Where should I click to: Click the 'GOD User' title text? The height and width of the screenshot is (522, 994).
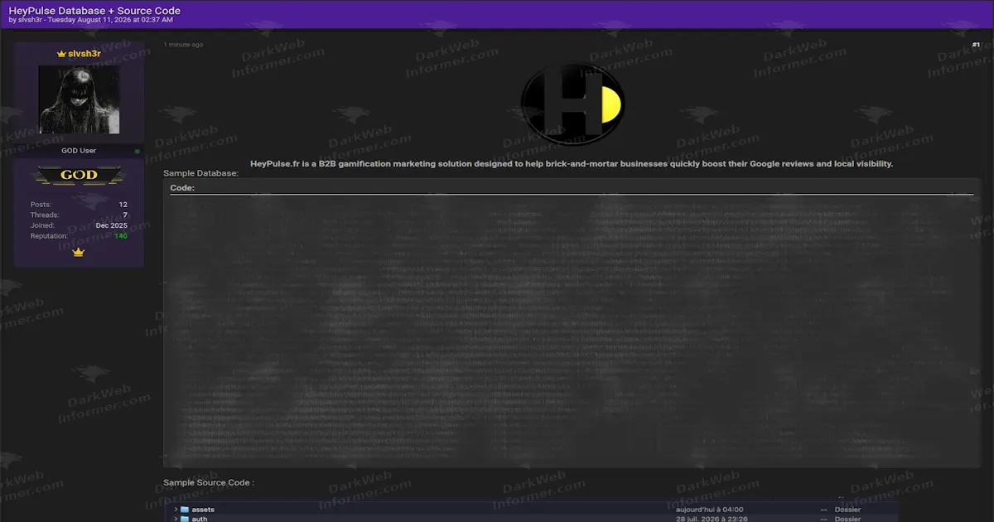(x=79, y=151)
